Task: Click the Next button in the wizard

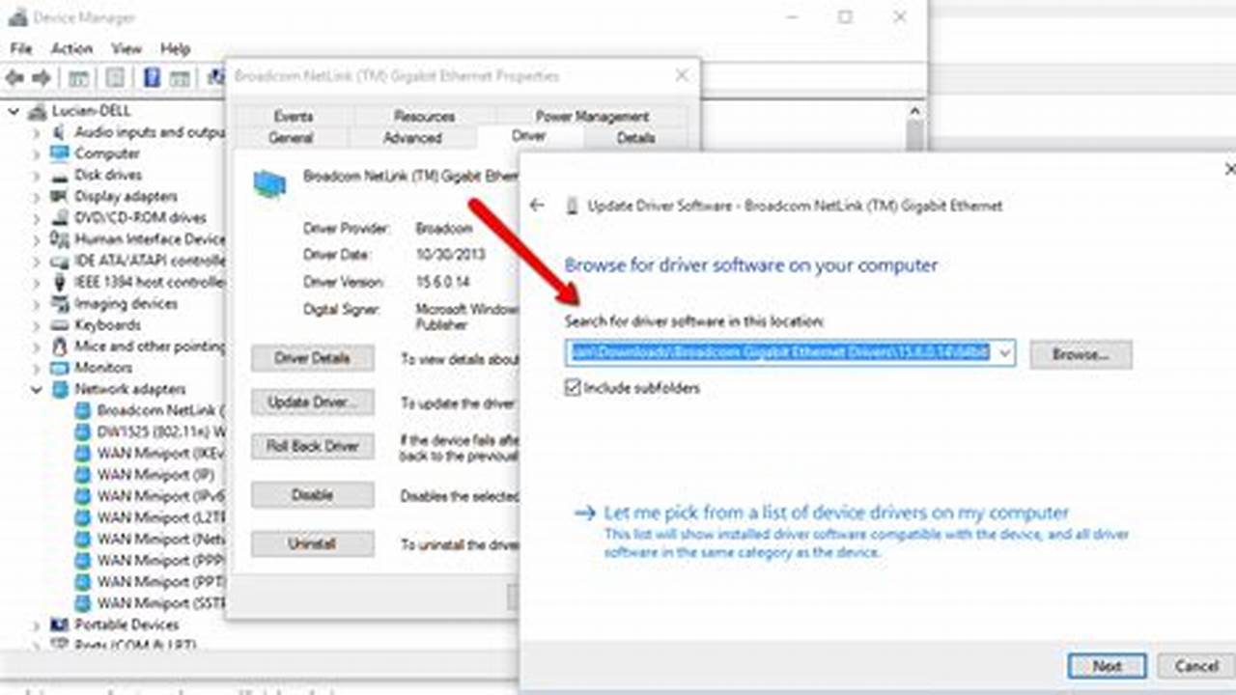Action: (x=1107, y=666)
